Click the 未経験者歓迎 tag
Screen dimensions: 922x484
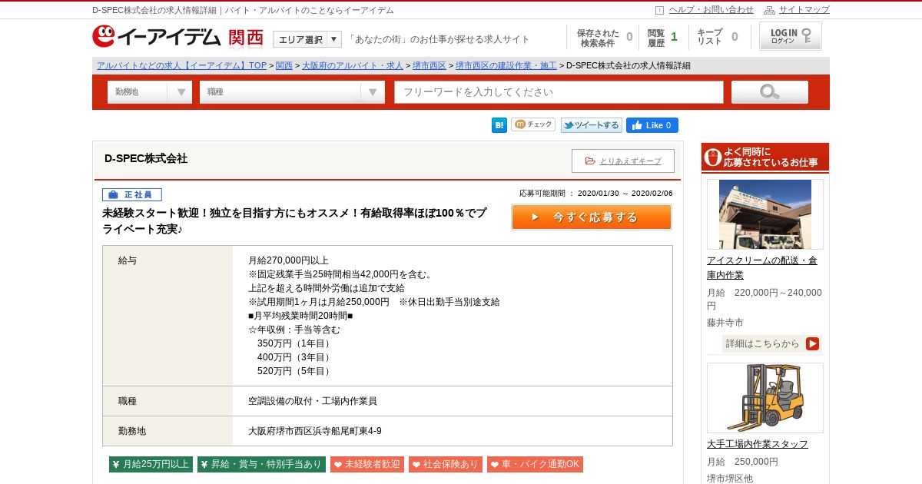point(367,464)
